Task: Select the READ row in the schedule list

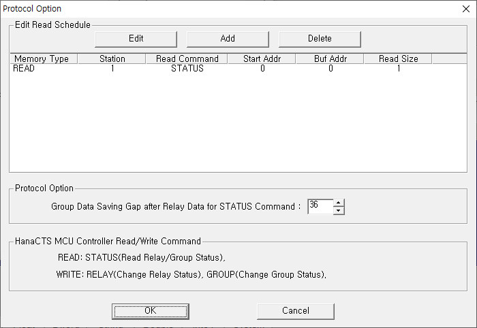Action: pyautogui.click(x=25, y=69)
